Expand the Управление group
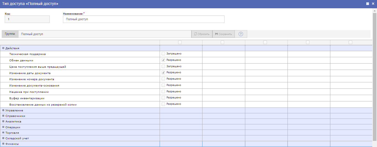The width and height of the screenshot is (377, 147). [x=3, y=111]
